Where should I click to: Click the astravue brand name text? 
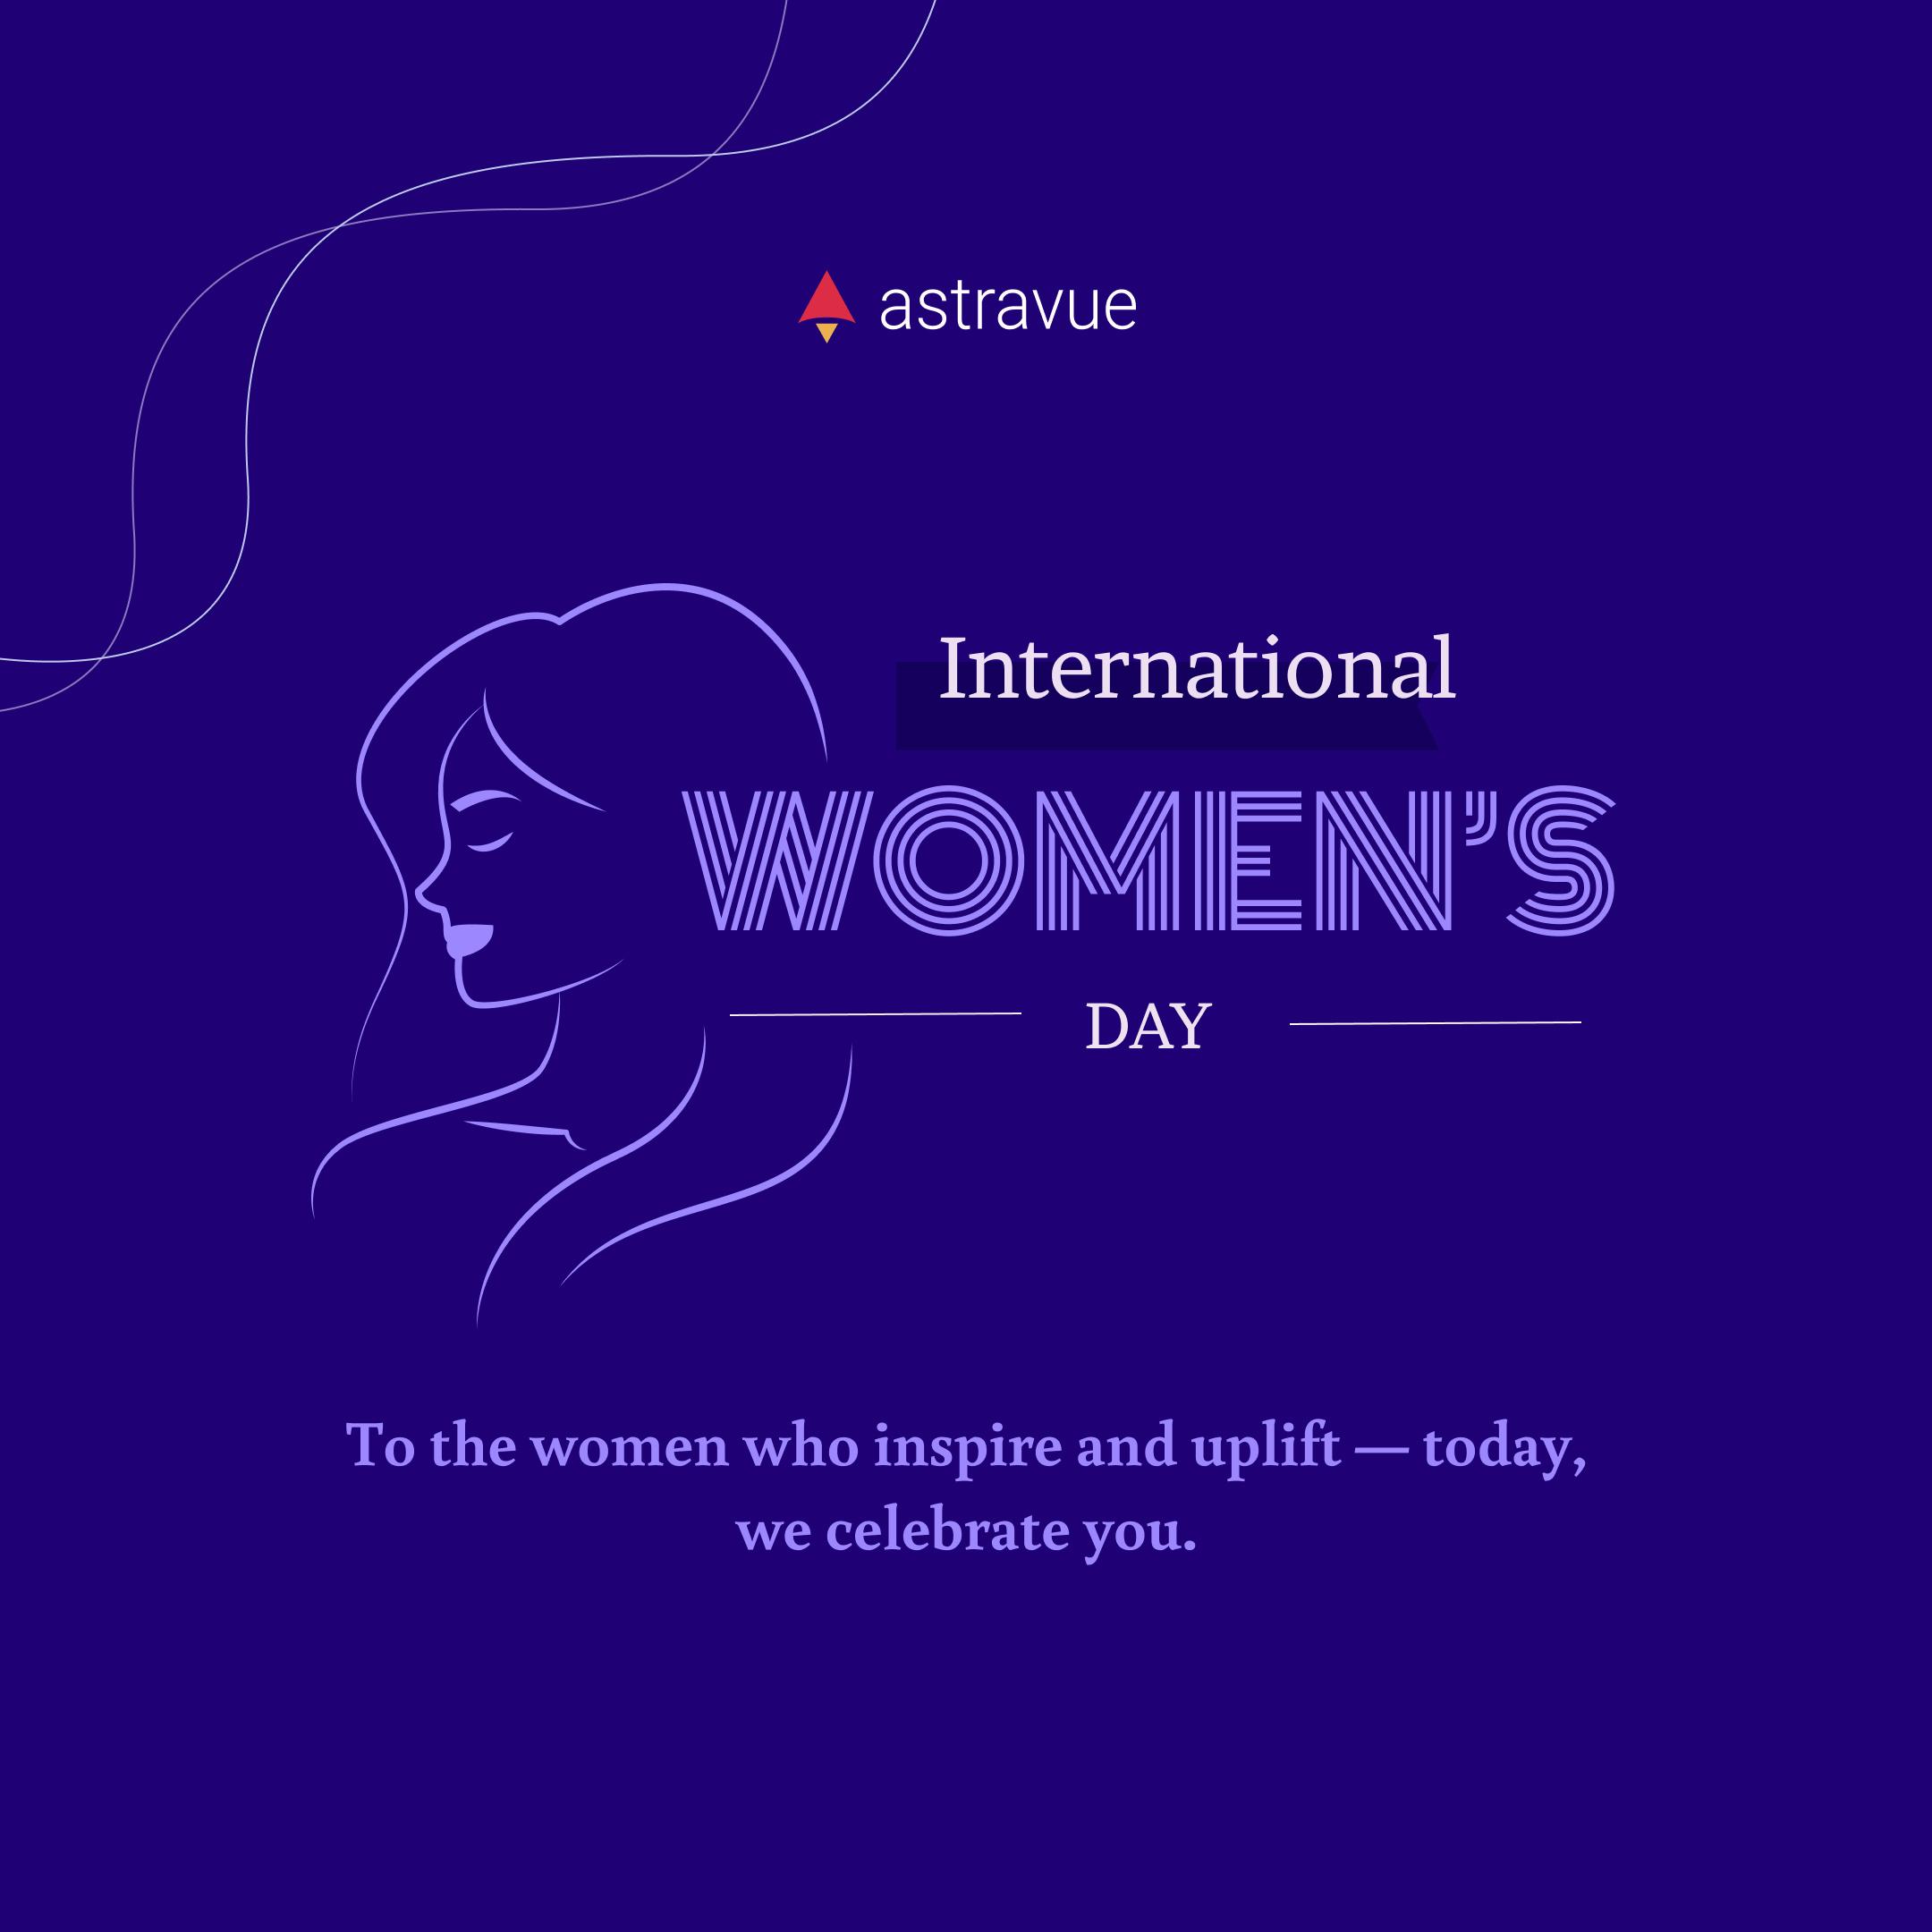click(1007, 306)
